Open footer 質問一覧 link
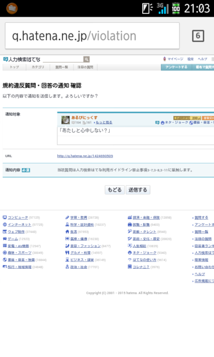The image size is (214, 357). [x=201, y=232]
